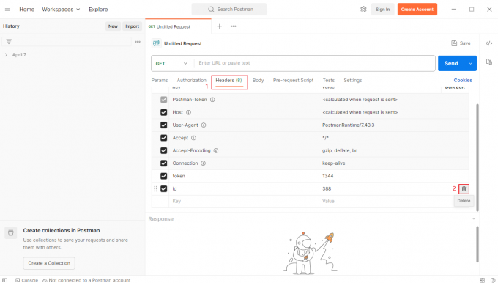498x283 pixels.
Task: Click the token value 1344
Action: pos(328,176)
